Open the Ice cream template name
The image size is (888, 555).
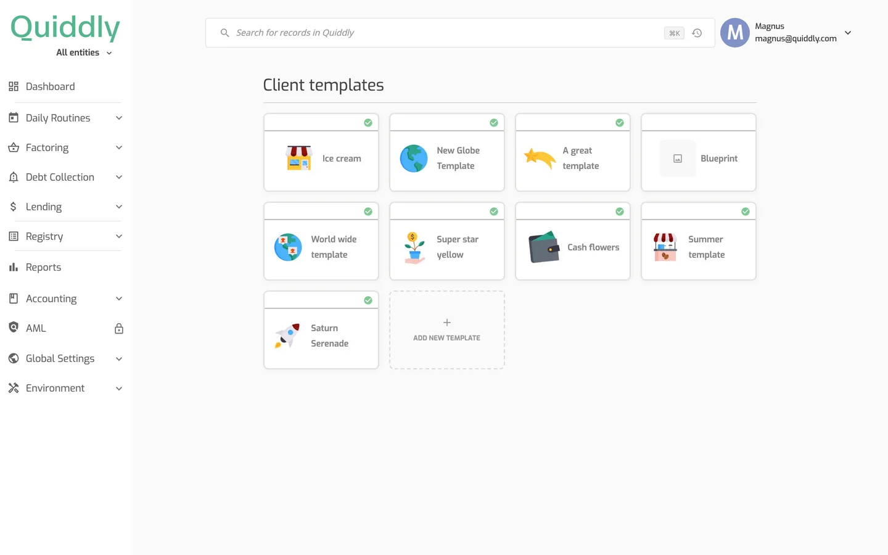click(342, 158)
